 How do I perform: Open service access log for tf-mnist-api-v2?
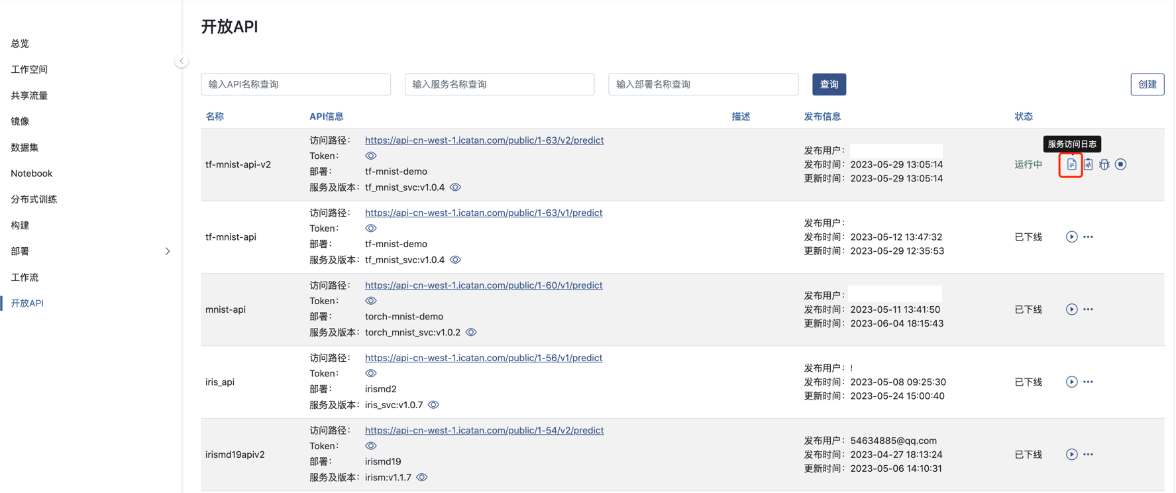1071,164
